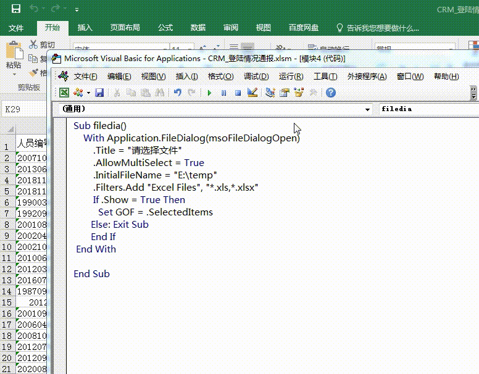Open the VBA 视图(V) menu

coord(153,77)
